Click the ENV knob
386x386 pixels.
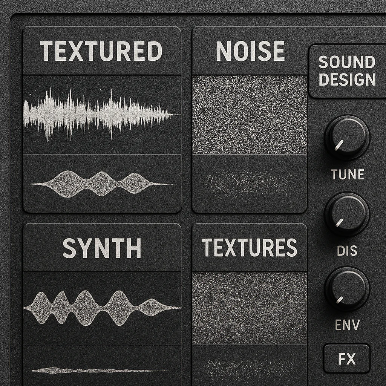tap(347, 289)
